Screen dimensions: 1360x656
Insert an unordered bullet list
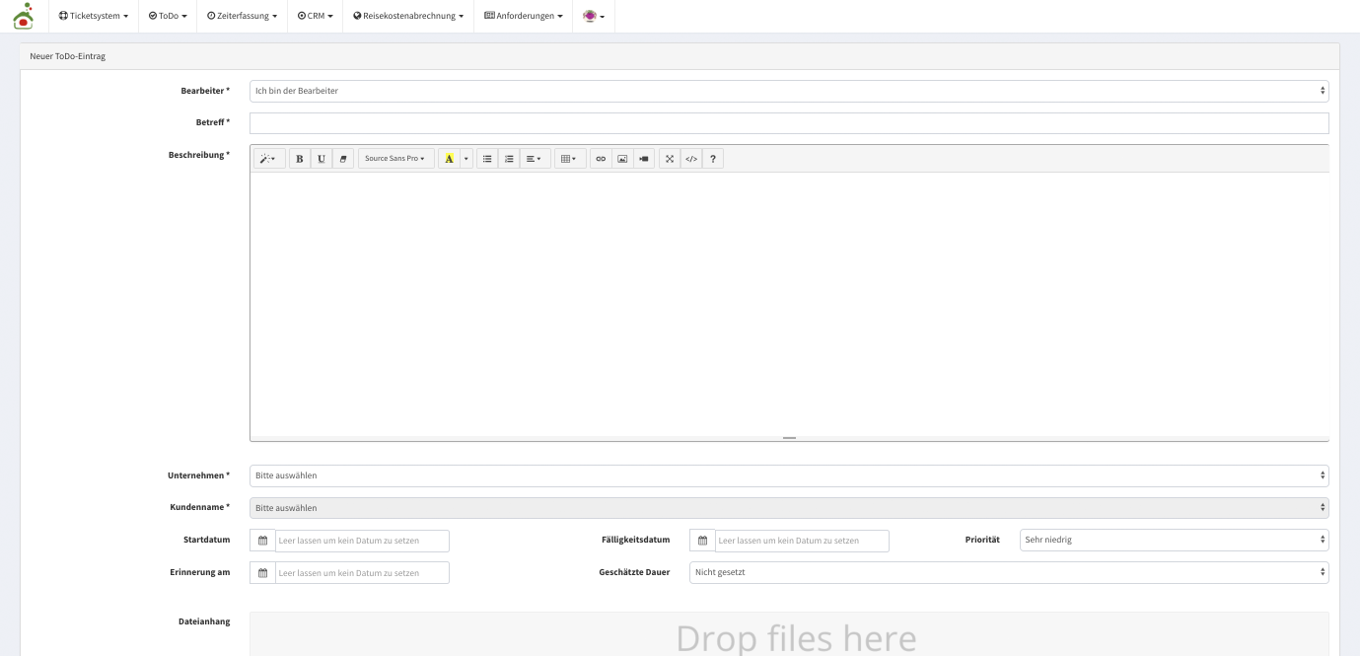pyautogui.click(x=487, y=158)
